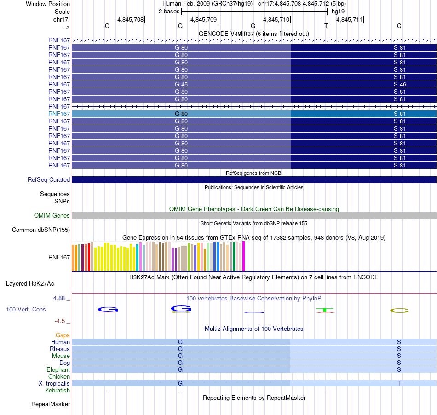Select the Common dbSNP(155) label
Viewport: 437px width, 415px height.
(x=40, y=230)
